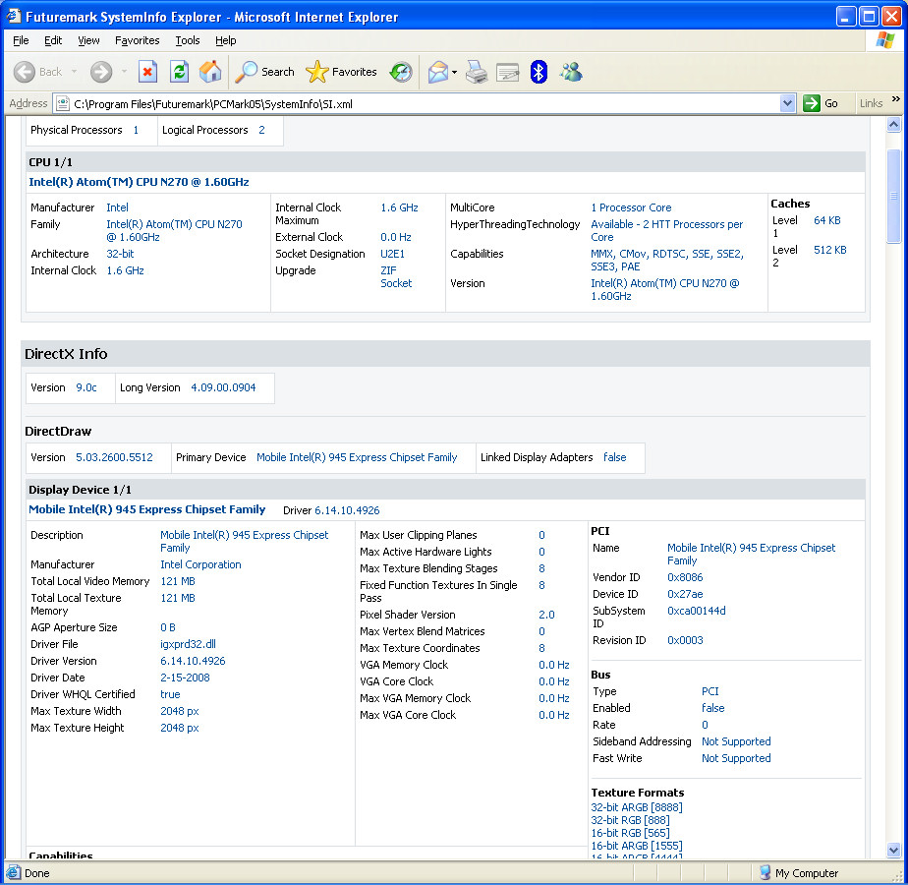Viewport: 908px width, 885px height.
Task: Click the Architecture '32-bit' value
Action: [x=120, y=254]
